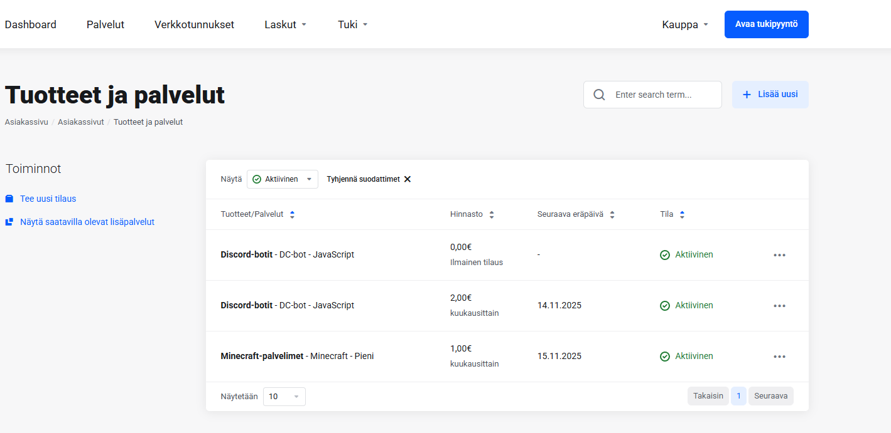Viewport: 891px width, 433px height.
Task: Open three-dot menu for Minecraft-palvelimet row
Action: point(779,357)
